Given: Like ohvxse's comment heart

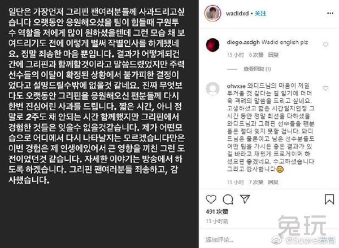Looking at the screenshot, I should [x=325, y=88].
